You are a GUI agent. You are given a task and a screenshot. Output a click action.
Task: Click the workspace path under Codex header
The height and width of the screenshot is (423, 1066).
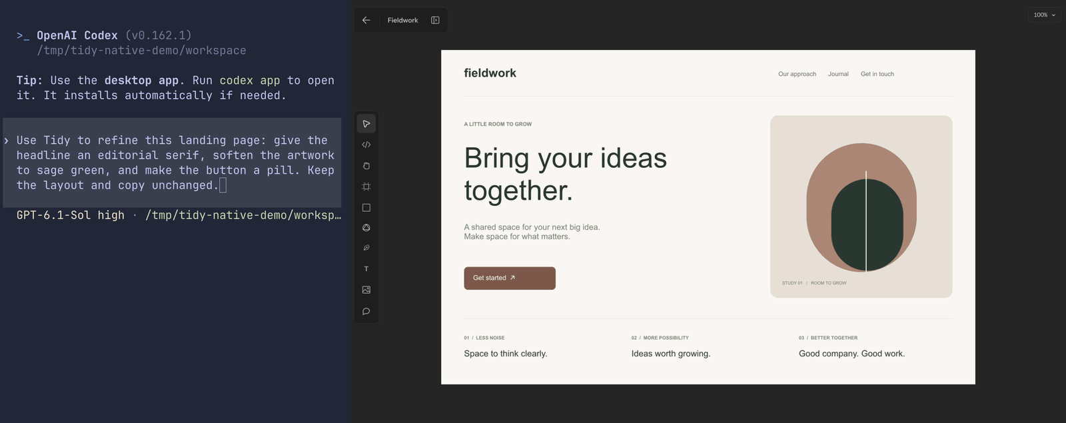tap(141, 51)
